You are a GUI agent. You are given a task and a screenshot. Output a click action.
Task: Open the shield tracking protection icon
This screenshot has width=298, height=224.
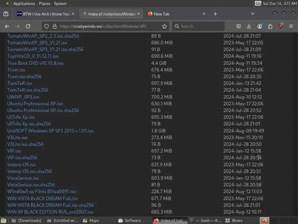47,26
